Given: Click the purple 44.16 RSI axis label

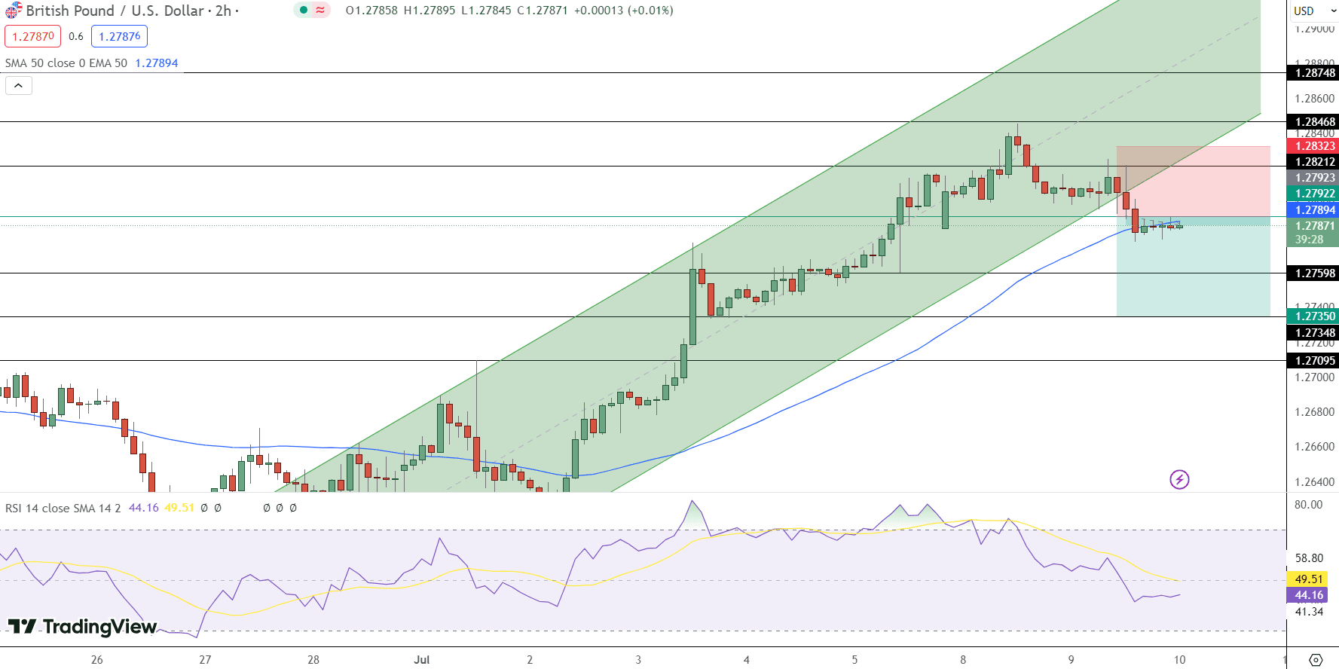Looking at the screenshot, I should tap(1308, 595).
